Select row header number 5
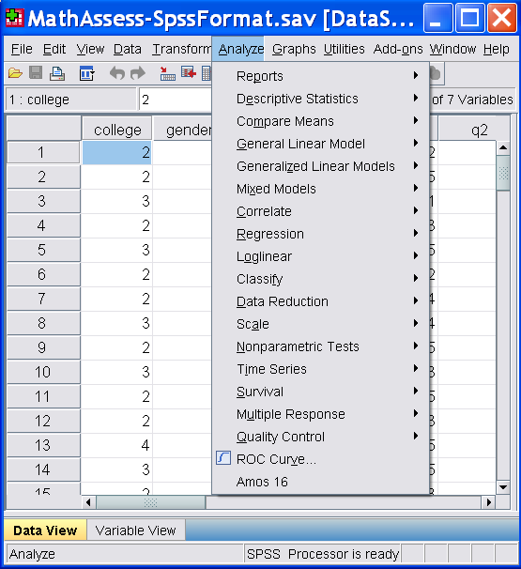This screenshot has width=521, height=569. pos(43,250)
